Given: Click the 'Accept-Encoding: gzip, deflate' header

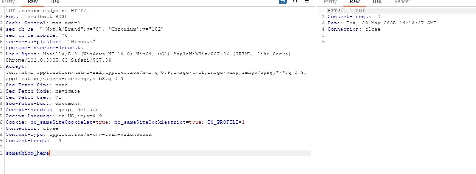Looking at the screenshot, I should click(52, 110).
